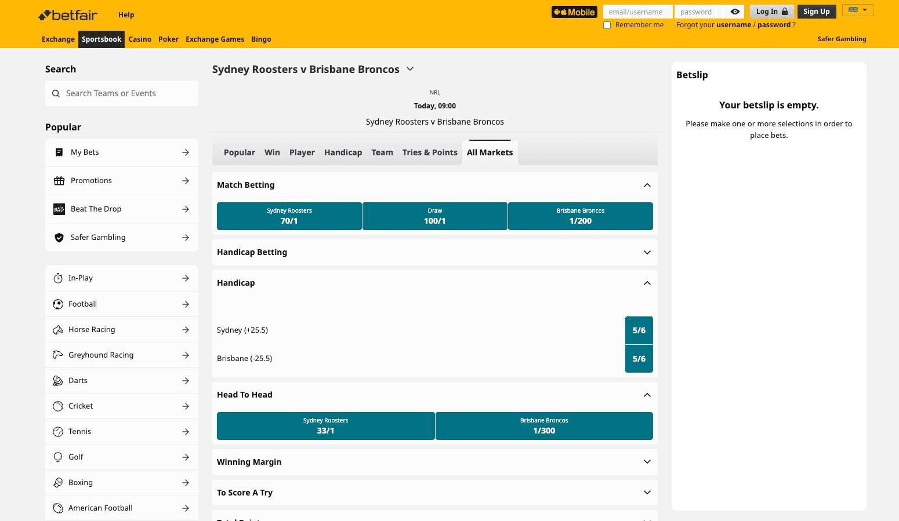Open the Help link
The height and width of the screenshot is (521, 899).
click(126, 15)
